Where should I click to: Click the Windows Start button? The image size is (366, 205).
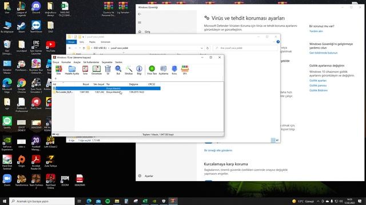coord(5,201)
